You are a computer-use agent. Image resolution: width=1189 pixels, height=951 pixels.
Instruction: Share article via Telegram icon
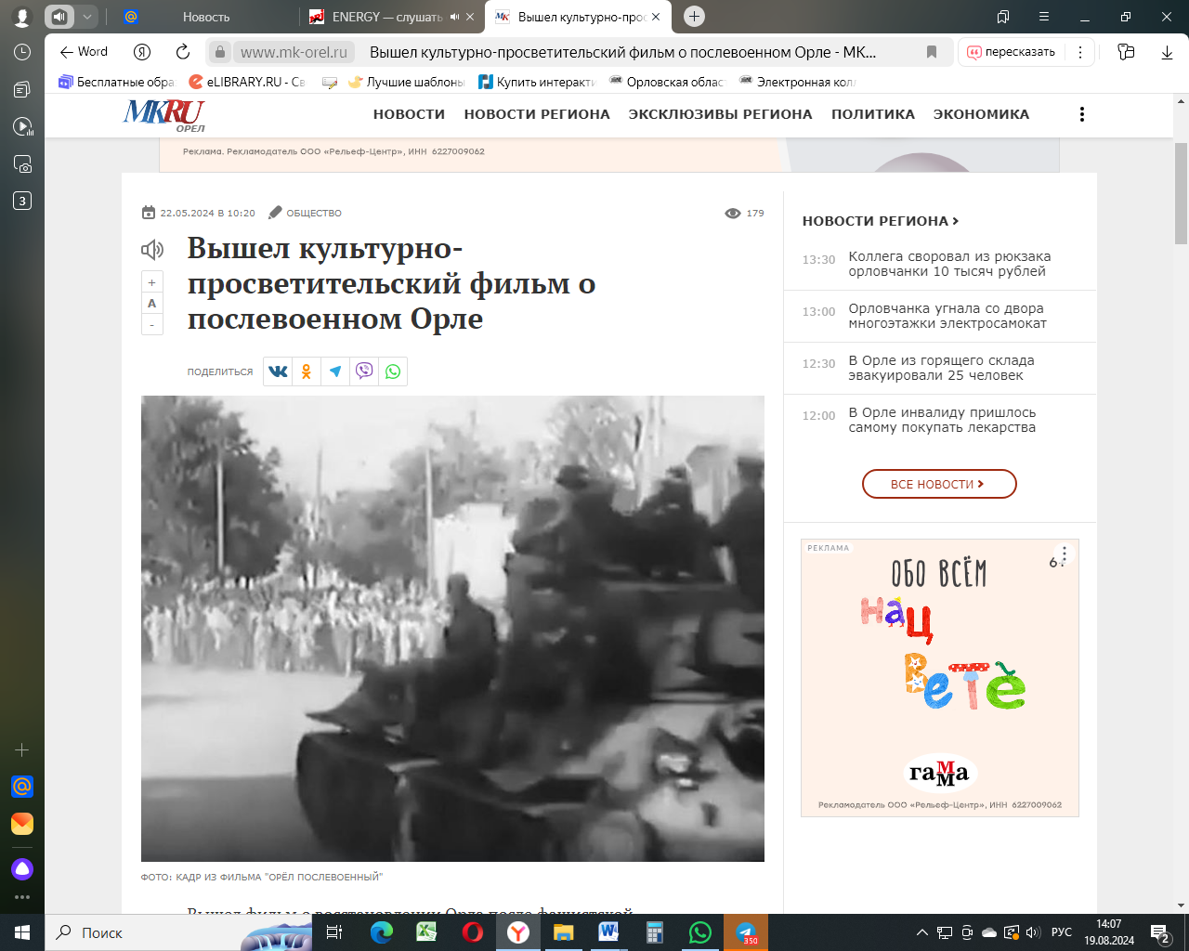tap(335, 371)
